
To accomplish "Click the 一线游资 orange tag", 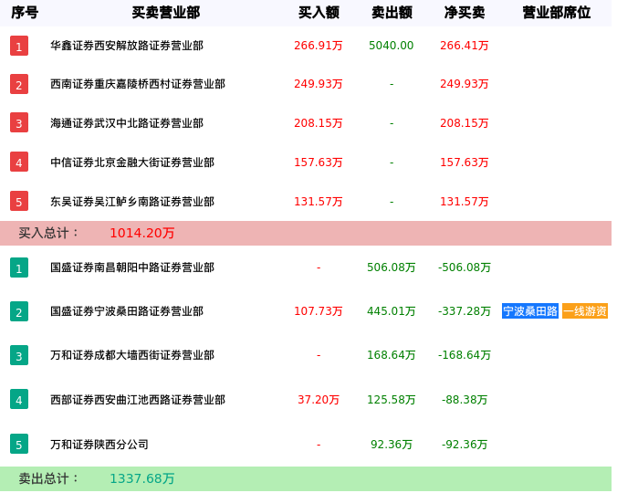I will (x=585, y=311).
